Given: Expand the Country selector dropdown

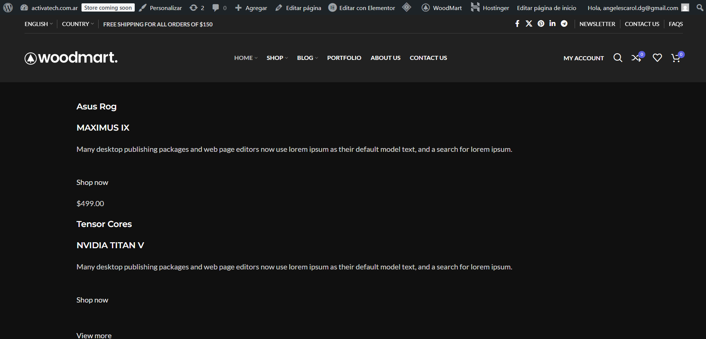Looking at the screenshot, I should (77, 24).
